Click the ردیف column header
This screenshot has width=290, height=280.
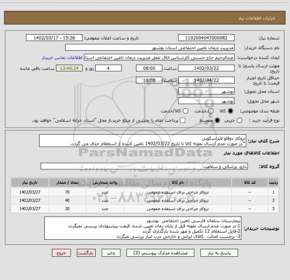coord(273,182)
